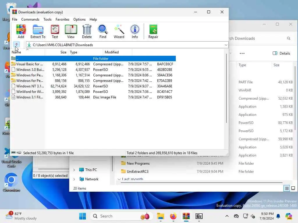Open the File menu
Viewport: 298px width, 223px height.
coord(15,19)
